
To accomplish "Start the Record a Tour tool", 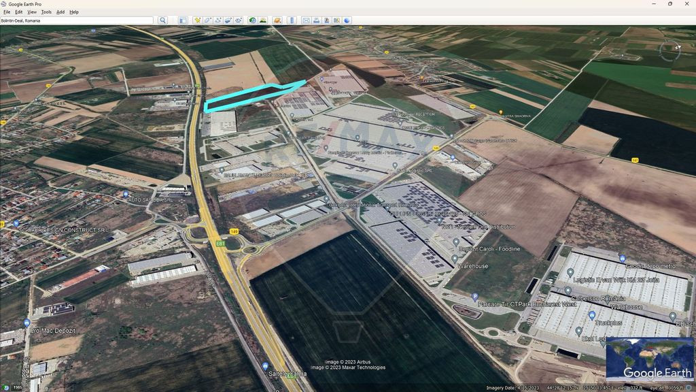I will [x=238, y=20].
